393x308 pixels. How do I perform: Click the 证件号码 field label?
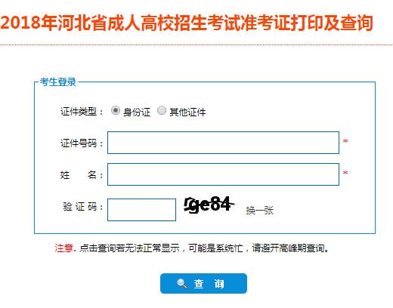pos(82,143)
